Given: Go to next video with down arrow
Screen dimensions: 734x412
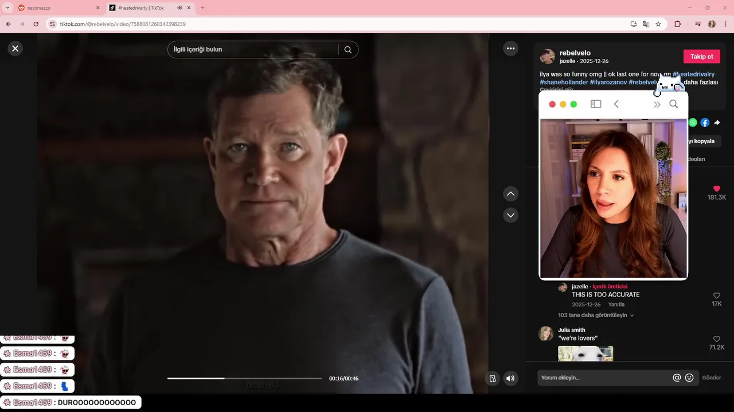Looking at the screenshot, I should pyautogui.click(x=510, y=215).
